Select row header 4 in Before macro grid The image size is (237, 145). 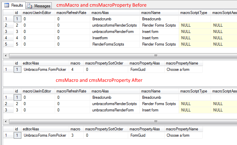click(x=8, y=38)
